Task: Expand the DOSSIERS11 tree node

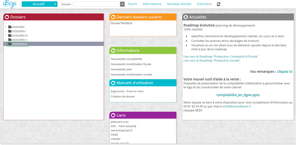Action: [x=6, y=40]
